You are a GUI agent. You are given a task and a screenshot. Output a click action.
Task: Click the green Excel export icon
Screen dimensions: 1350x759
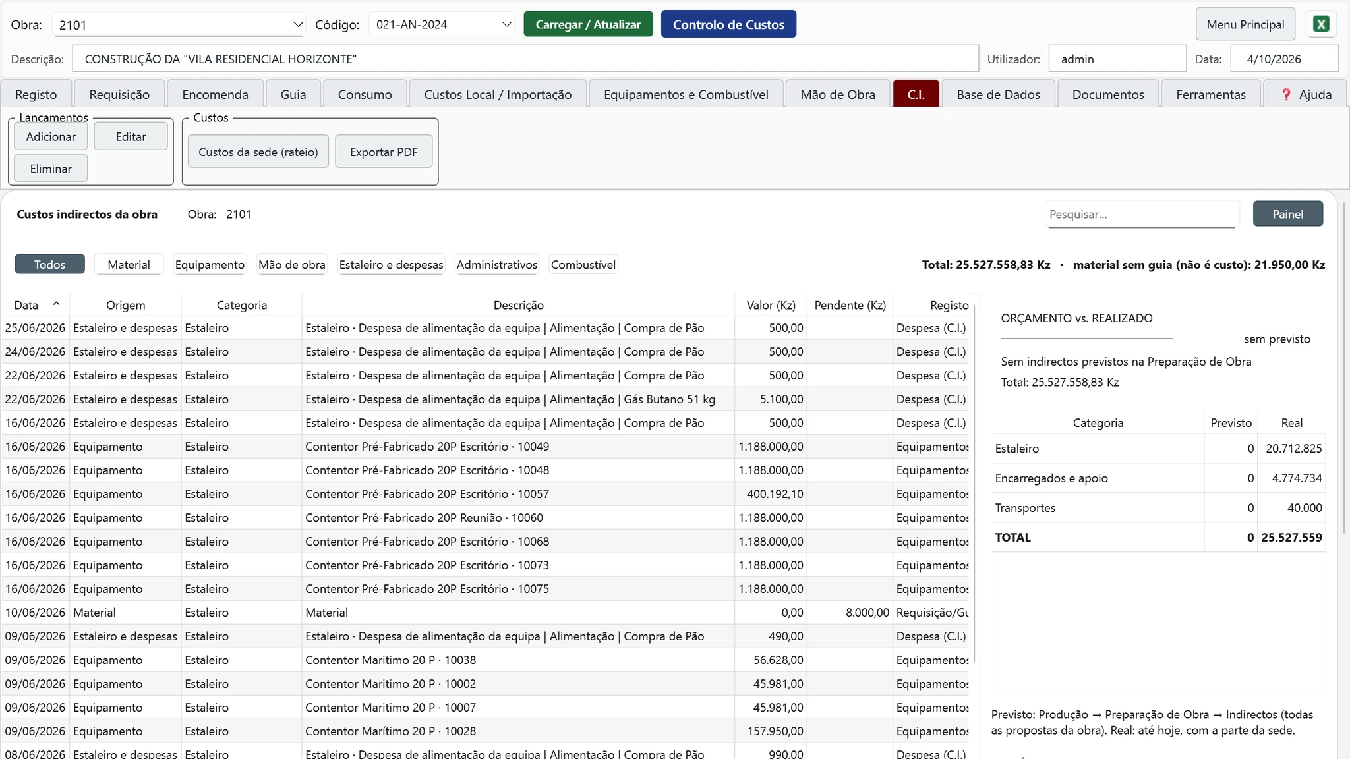pyautogui.click(x=1321, y=24)
